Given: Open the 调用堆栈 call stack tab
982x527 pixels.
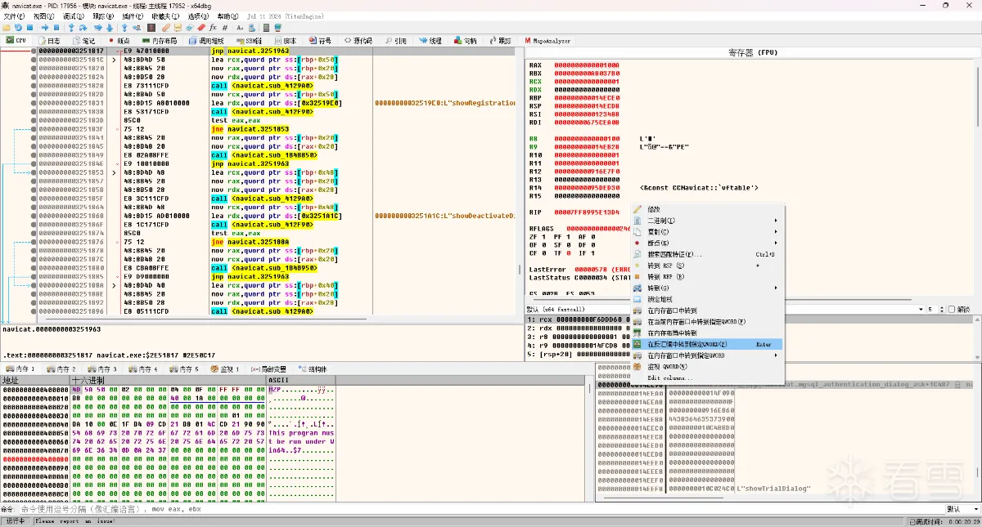Looking at the screenshot, I should tap(206, 41).
